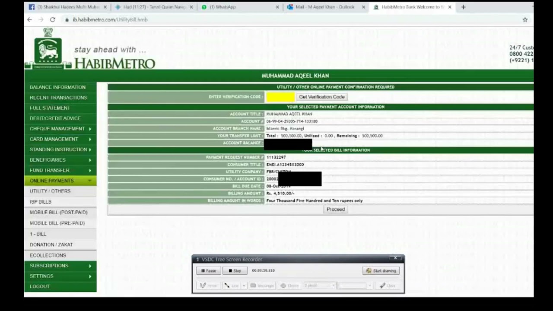Reload the HabibMetro page
The height and width of the screenshot is (311, 553).
(x=52, y=19)
